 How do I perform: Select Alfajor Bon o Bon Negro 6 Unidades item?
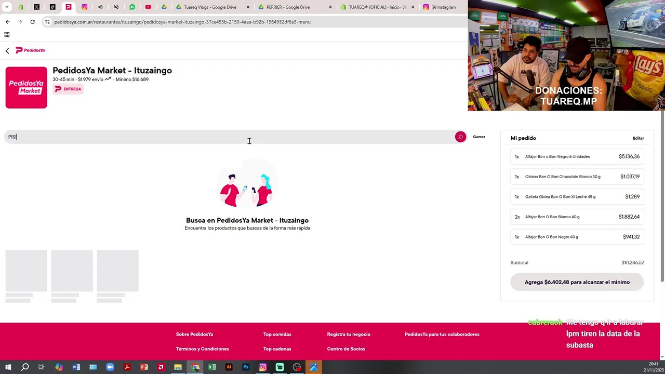click(x=577, y=156)
